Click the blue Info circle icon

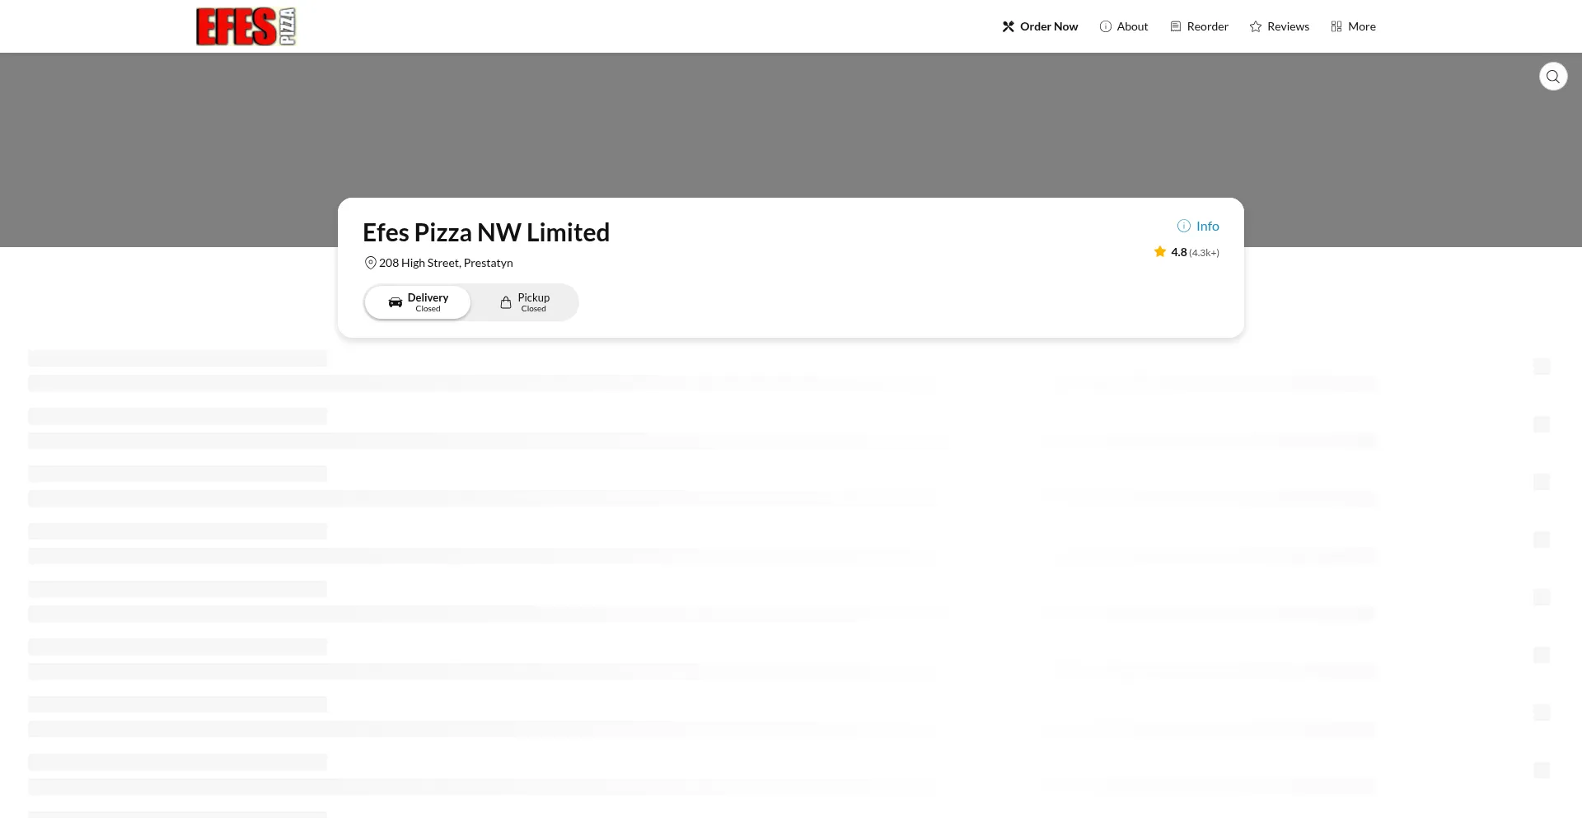1184,226
